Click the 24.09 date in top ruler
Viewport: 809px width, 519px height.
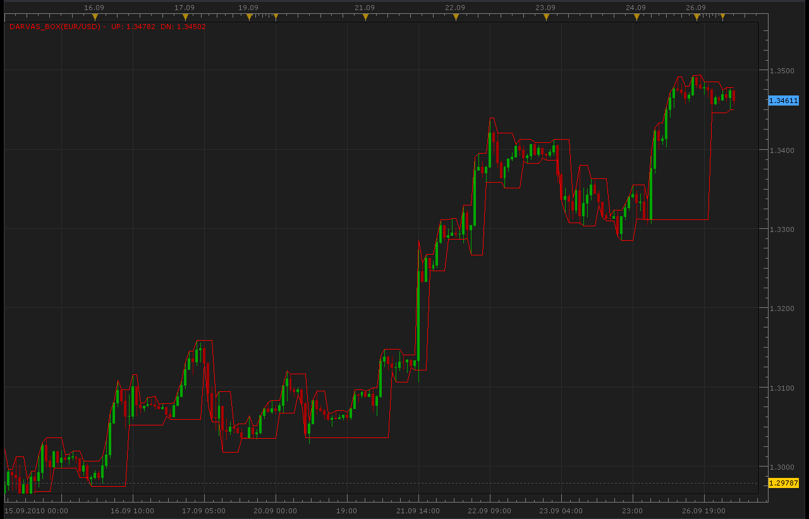(636, 8)
